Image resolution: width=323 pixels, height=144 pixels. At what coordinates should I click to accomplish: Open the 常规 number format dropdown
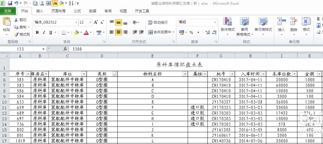pos(215,23)
